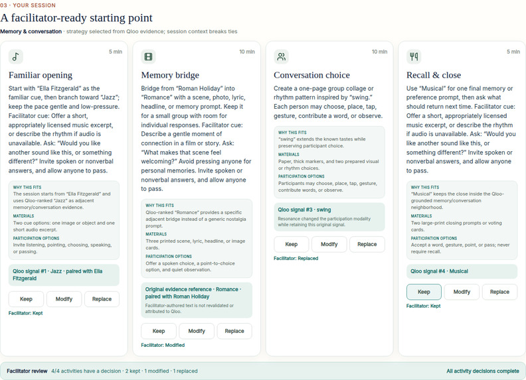Modify the Conversation choice activity
This screenshot has width=526, height=380.
329,244
